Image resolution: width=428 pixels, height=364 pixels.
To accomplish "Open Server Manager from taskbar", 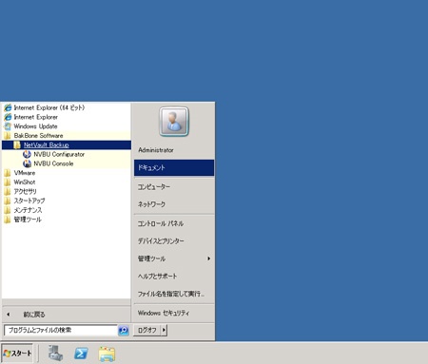I will click(55, 353).
